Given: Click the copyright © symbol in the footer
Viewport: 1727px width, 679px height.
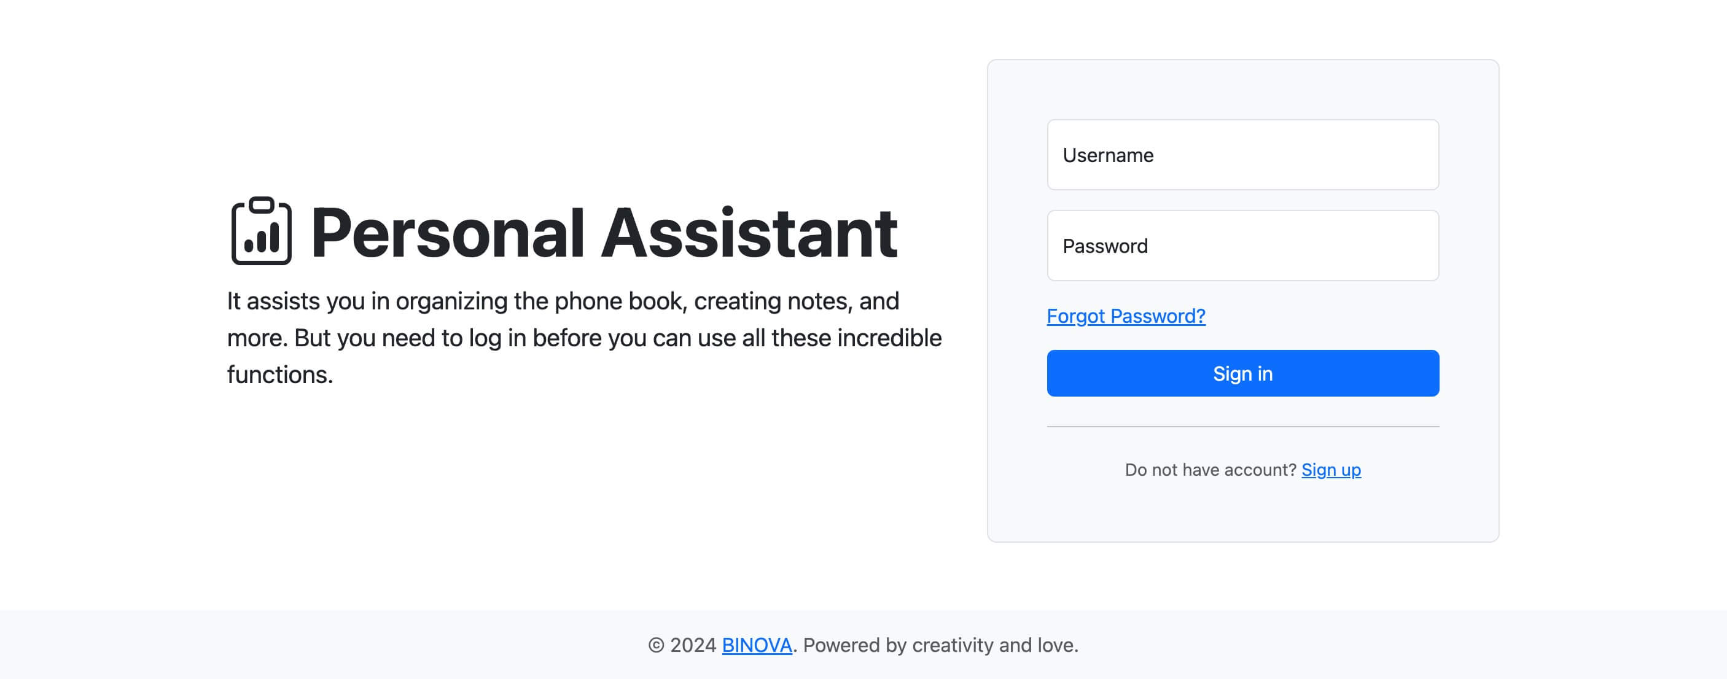Looking at the screenshot, I should [656, 645].
